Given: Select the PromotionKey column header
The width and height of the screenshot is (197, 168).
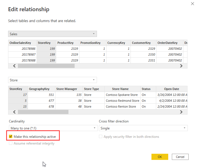Looking at the screenshot, I should [93, 43].
